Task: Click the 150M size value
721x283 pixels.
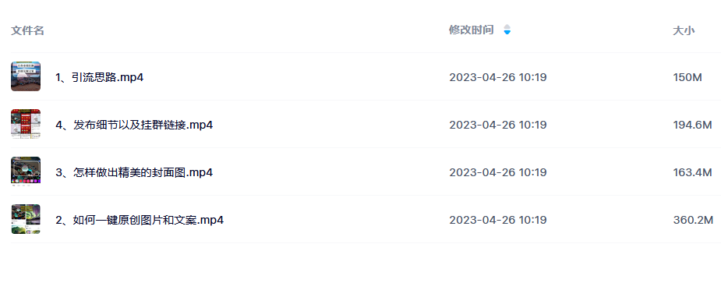Action: pos(687,77)
